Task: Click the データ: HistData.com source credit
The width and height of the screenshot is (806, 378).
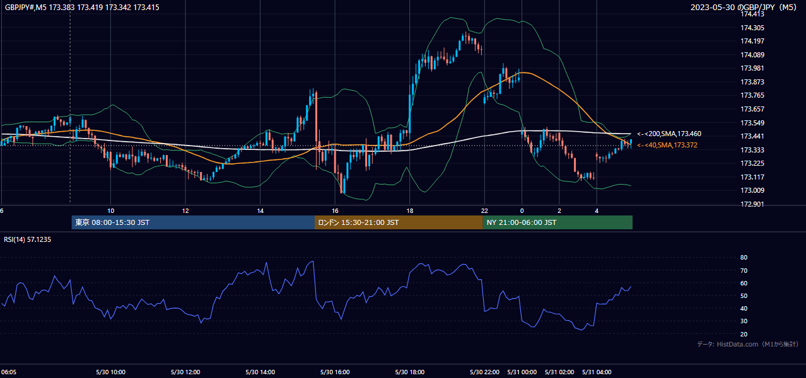Action: [748, 345]
